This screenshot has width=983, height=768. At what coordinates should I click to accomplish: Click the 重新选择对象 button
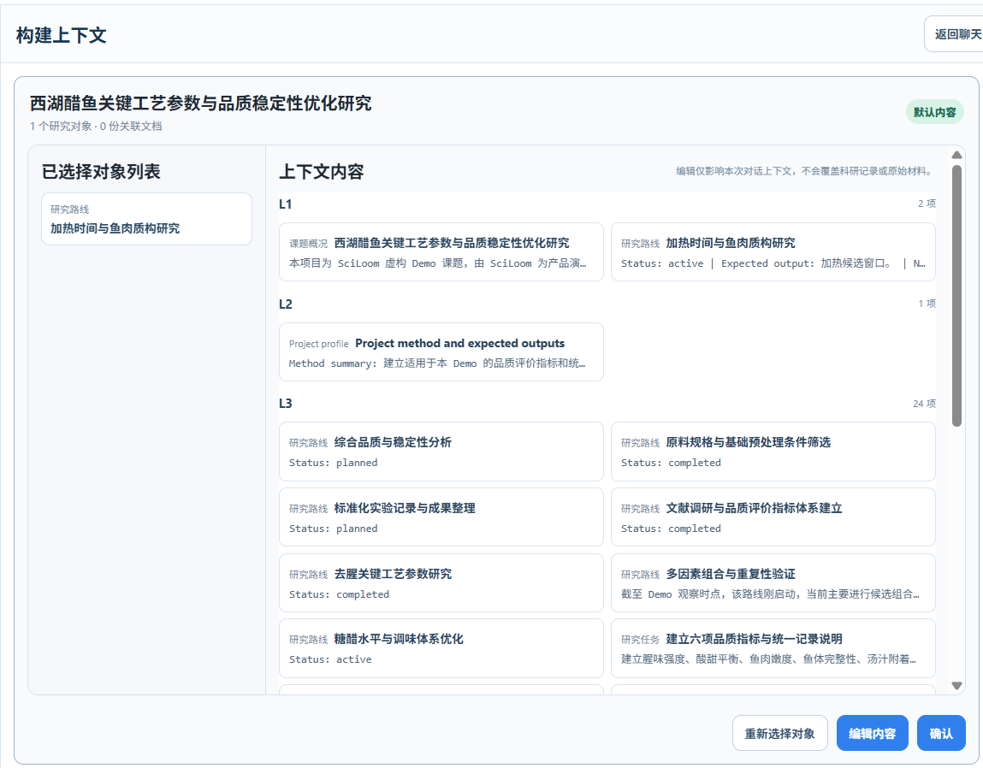[780, 733]
